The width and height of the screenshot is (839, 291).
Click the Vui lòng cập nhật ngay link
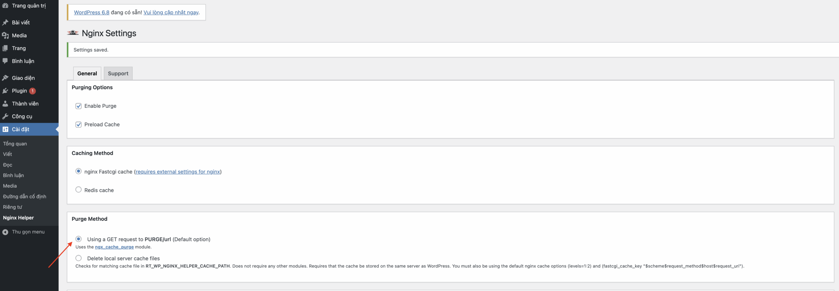pos(171,12)
